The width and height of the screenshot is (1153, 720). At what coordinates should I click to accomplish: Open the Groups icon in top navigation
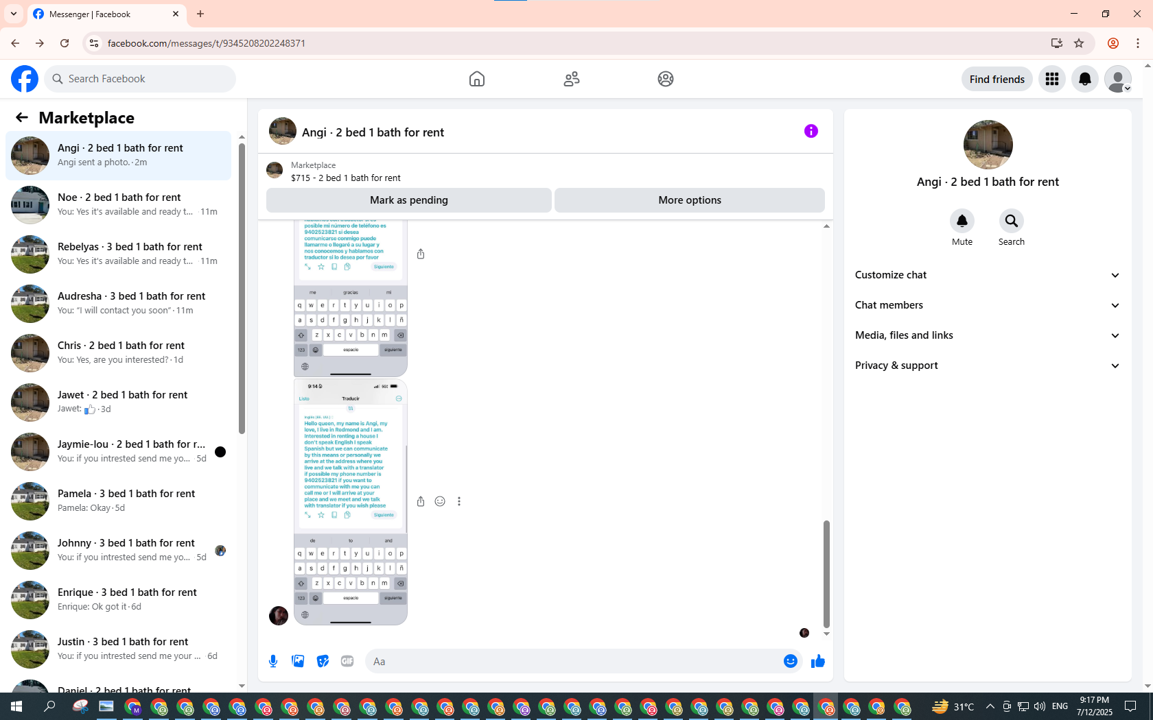coord(666,79)
